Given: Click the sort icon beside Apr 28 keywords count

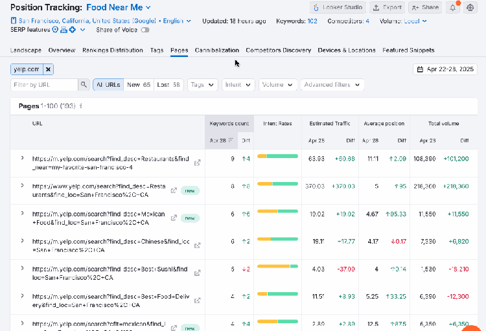Looking at the screenshot, I should 231,141.
